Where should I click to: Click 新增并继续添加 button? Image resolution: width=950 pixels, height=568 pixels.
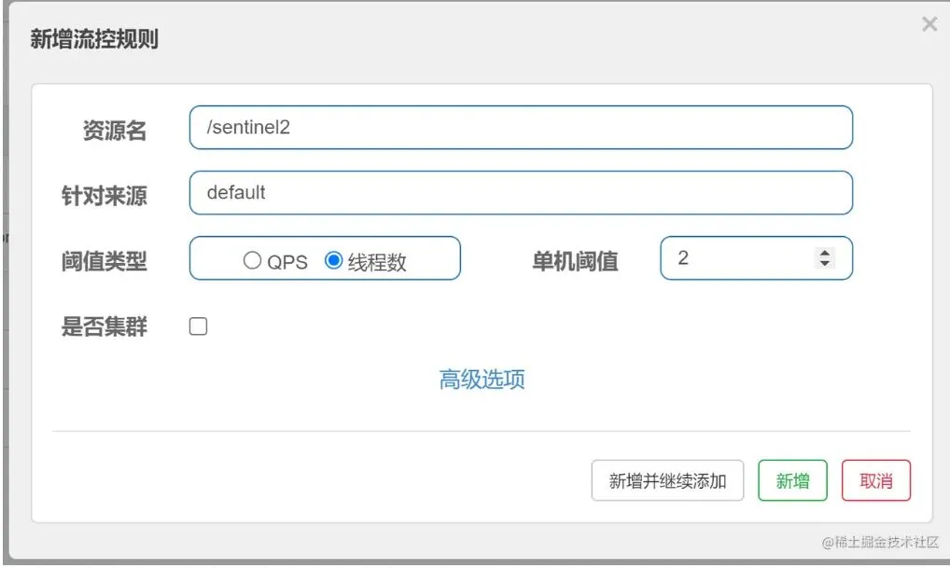tap(667, 481)
